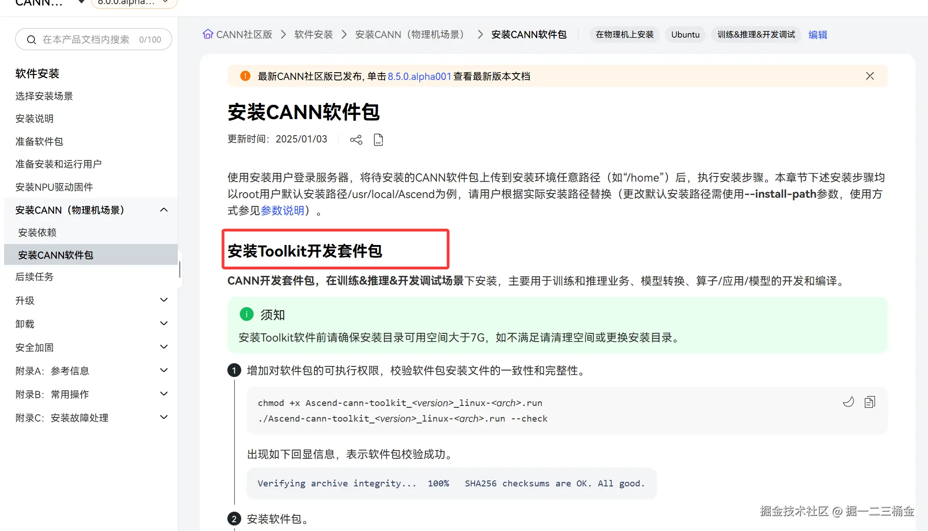Click the home icon in breadcrumb

[x=208, y=34]
